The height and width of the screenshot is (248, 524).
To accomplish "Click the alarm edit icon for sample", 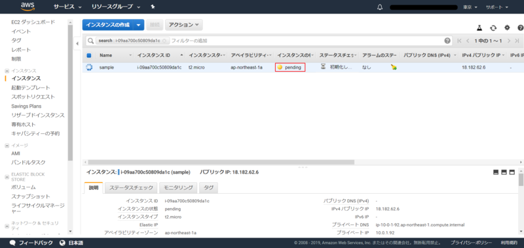I will pos(394,67).
